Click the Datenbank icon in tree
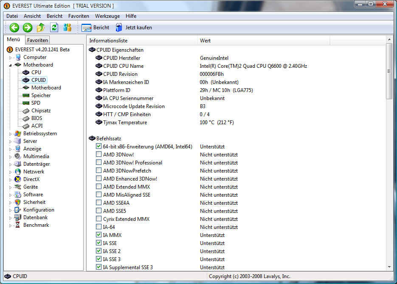 click(18, 217)
